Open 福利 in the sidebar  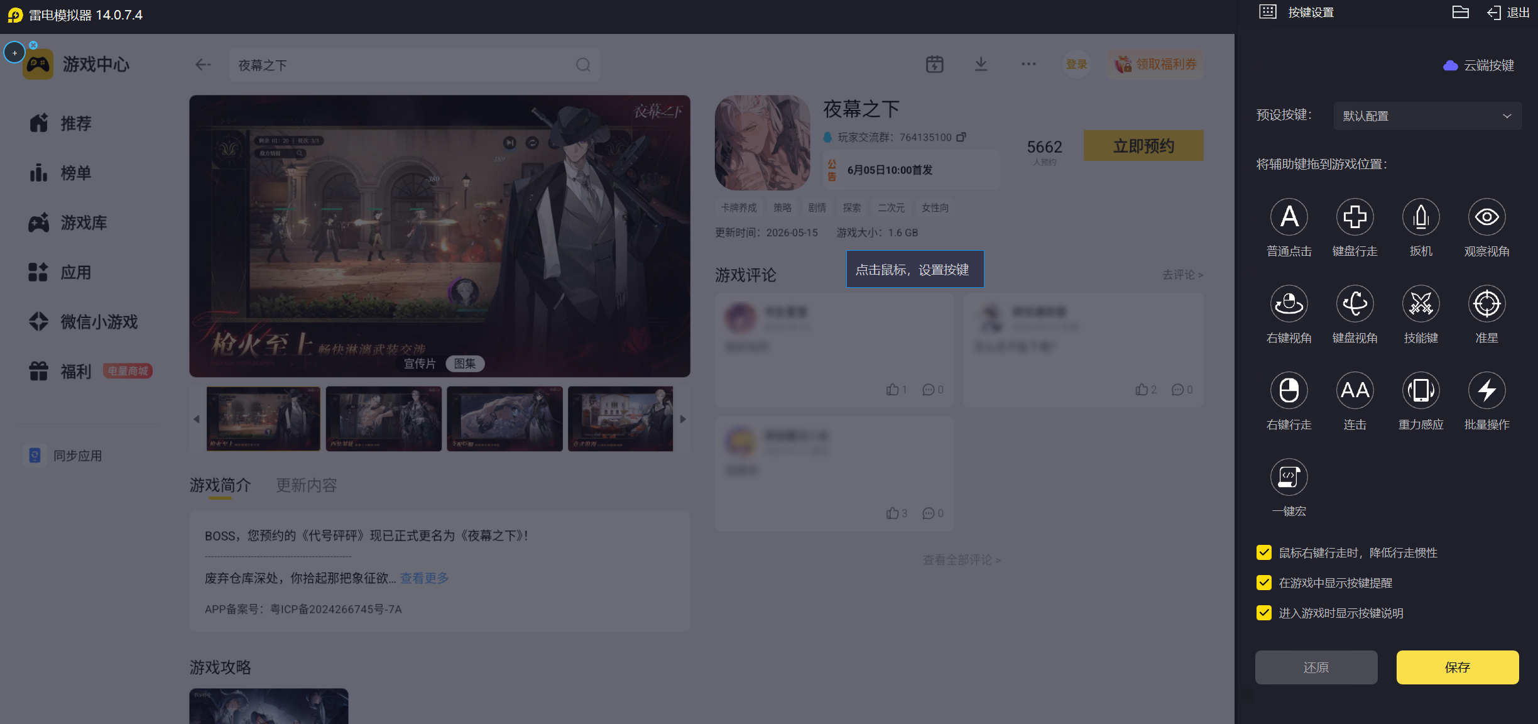click(x=61, y=371)
